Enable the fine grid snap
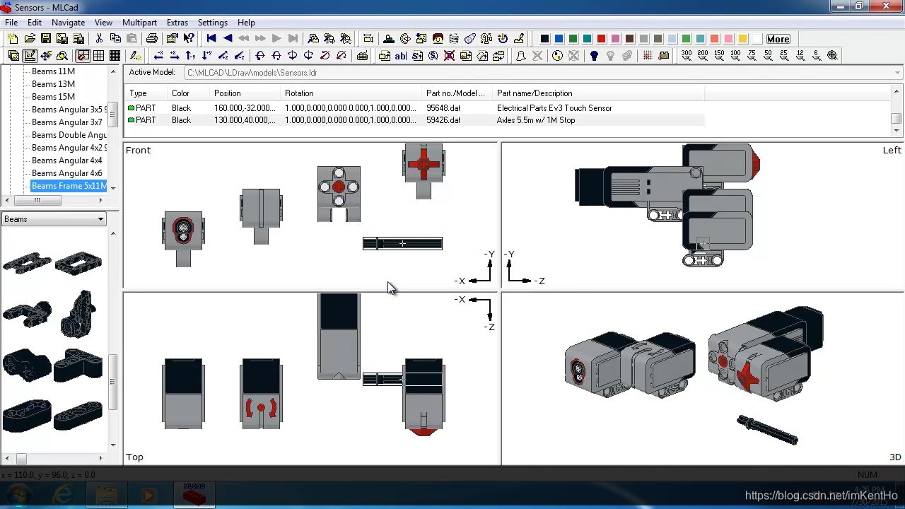Screen dimensions: 905x509 click(x=115, y=56)
